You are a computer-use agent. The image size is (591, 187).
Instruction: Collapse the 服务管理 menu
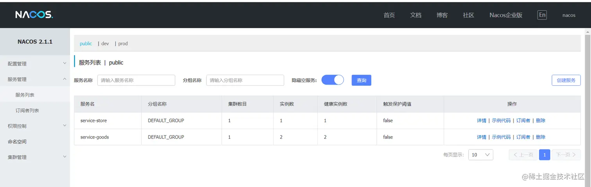(34, 79)
